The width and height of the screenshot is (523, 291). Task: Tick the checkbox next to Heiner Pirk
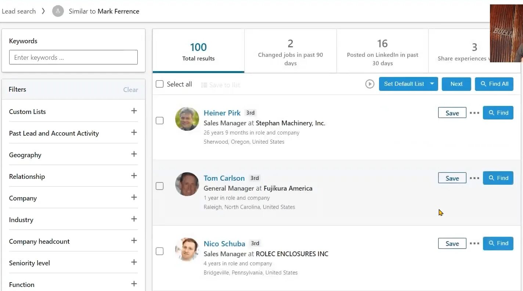coord(159,121)
